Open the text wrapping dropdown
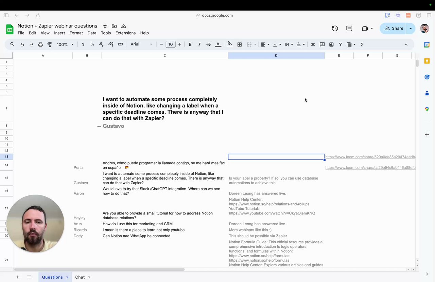The width and height of the screenshot is (435, 282). (289, 44)
